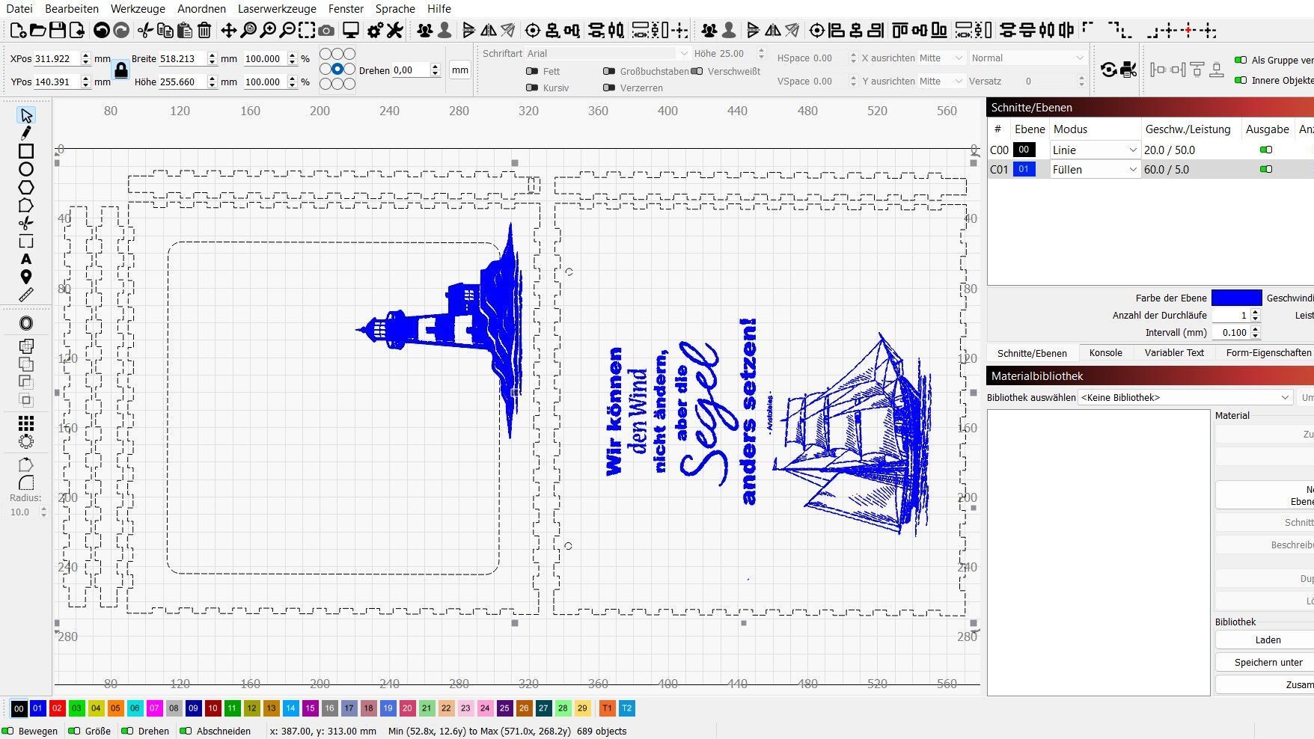Pick the red 02 color swatch

58,708
